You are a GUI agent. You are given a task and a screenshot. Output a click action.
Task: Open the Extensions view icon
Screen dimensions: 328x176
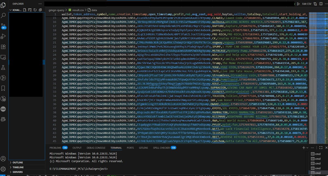[x=3, y=47]
